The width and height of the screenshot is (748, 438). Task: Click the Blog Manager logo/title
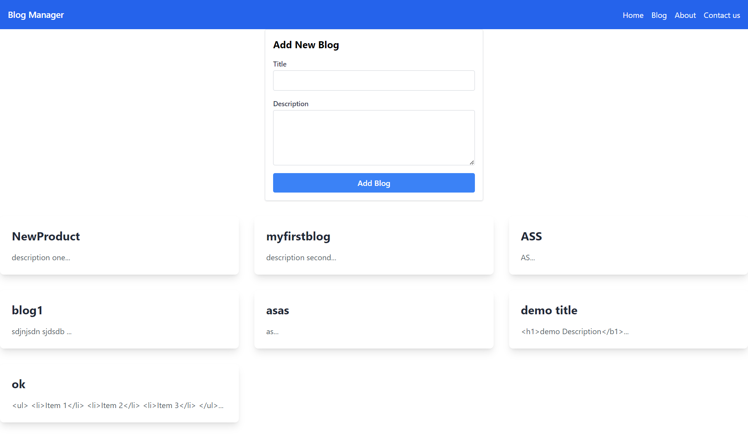click(36, 14)
